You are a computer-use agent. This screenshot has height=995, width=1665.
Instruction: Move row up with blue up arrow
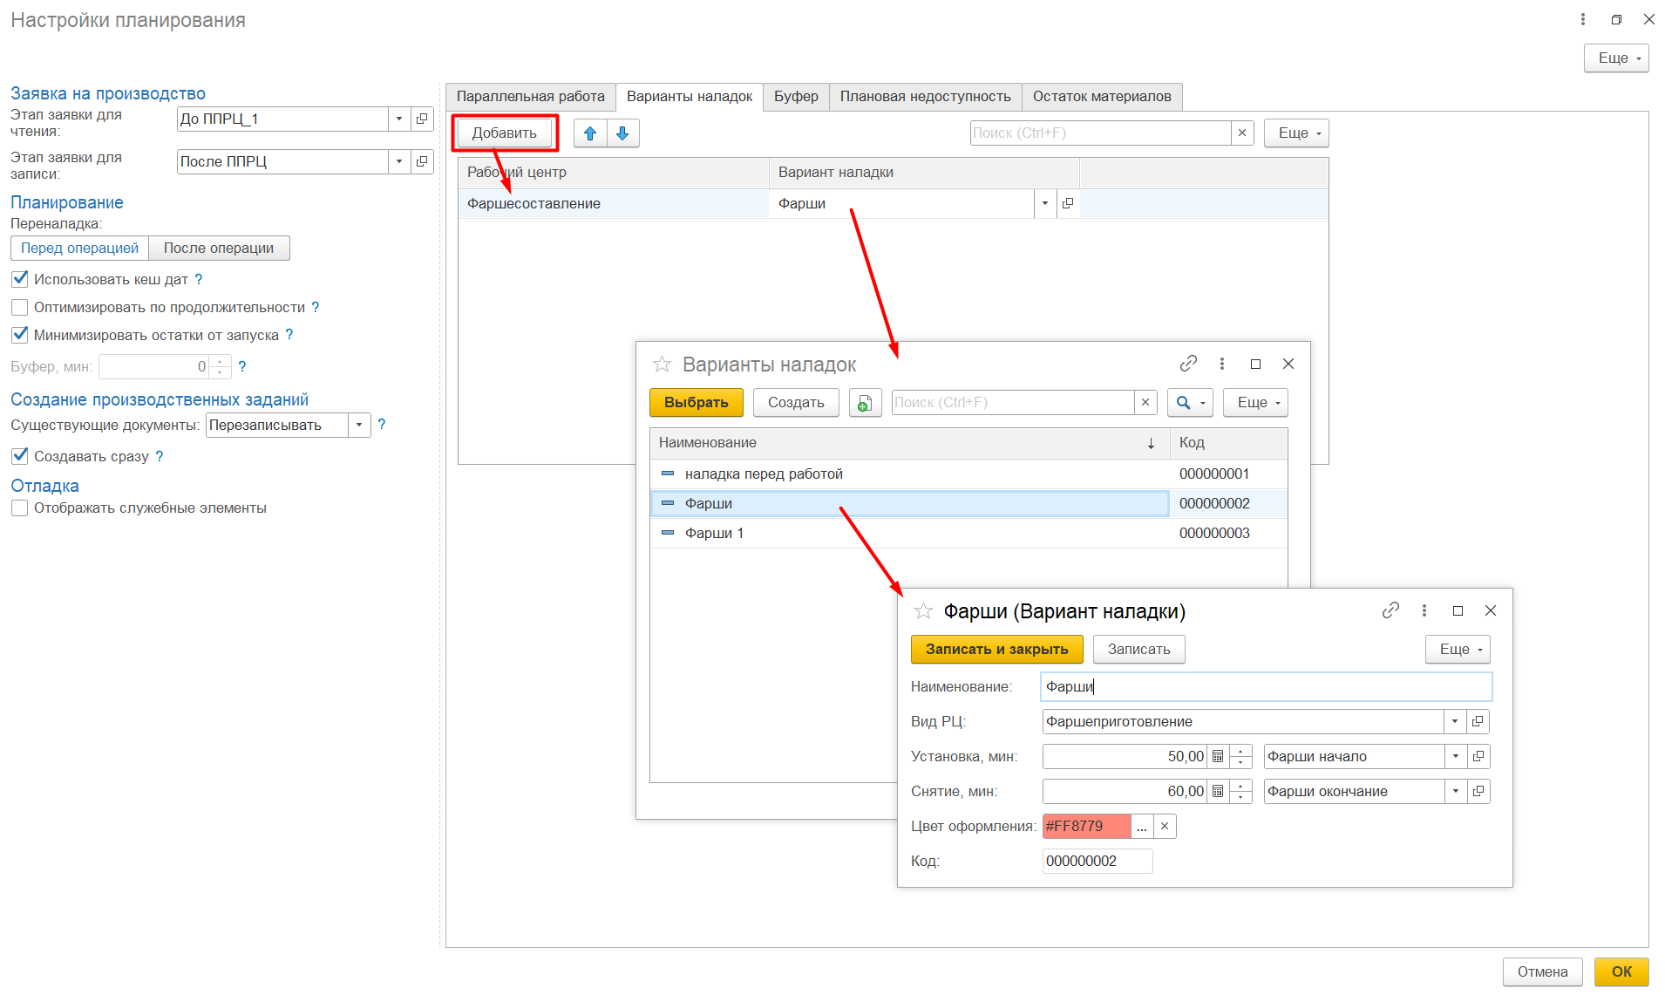point(590,133)
